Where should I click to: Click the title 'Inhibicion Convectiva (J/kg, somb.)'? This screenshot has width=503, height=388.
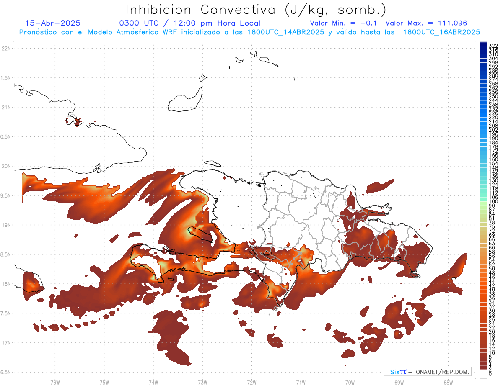coord(256,10)
